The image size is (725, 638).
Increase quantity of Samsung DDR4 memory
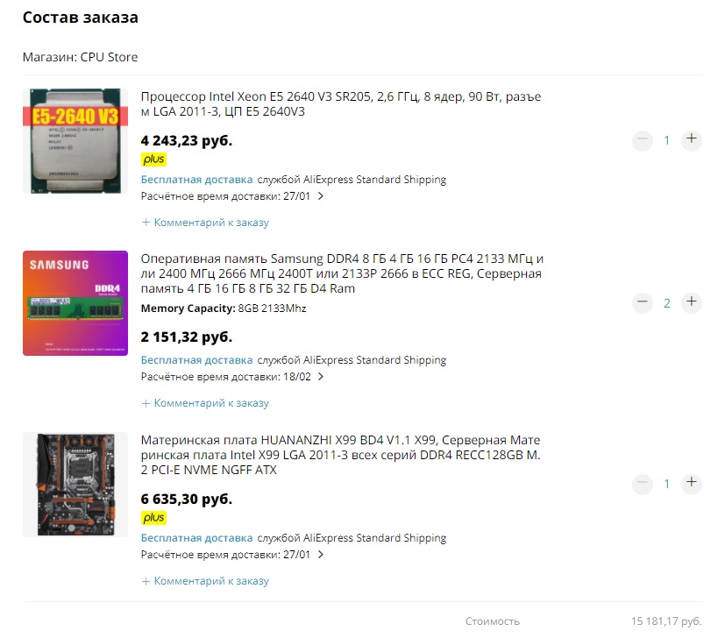(691, 303)
